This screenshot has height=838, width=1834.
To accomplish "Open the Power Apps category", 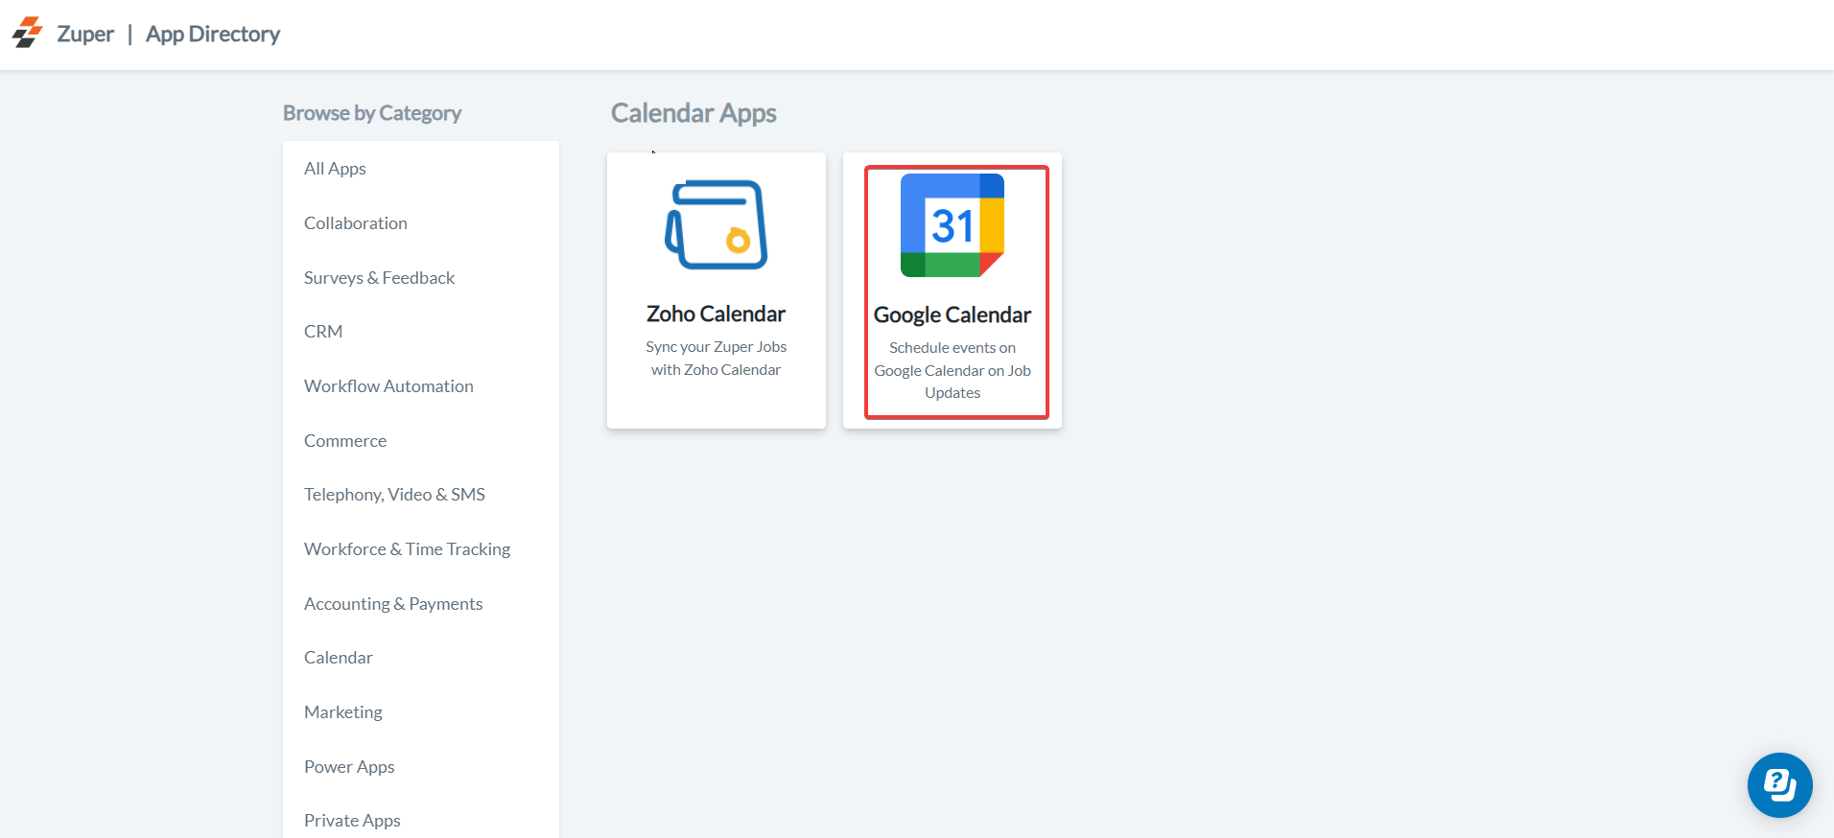I will pyautogui.click(x=349, y=767).
